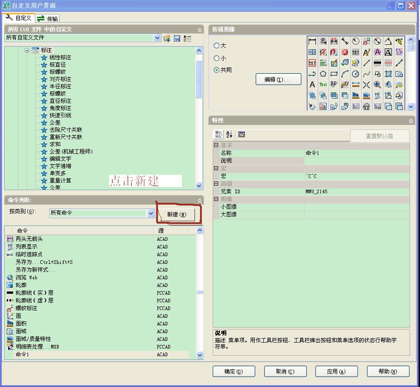
Task: Collapse the 标注 tree node
Action: [x=27, y=50]
